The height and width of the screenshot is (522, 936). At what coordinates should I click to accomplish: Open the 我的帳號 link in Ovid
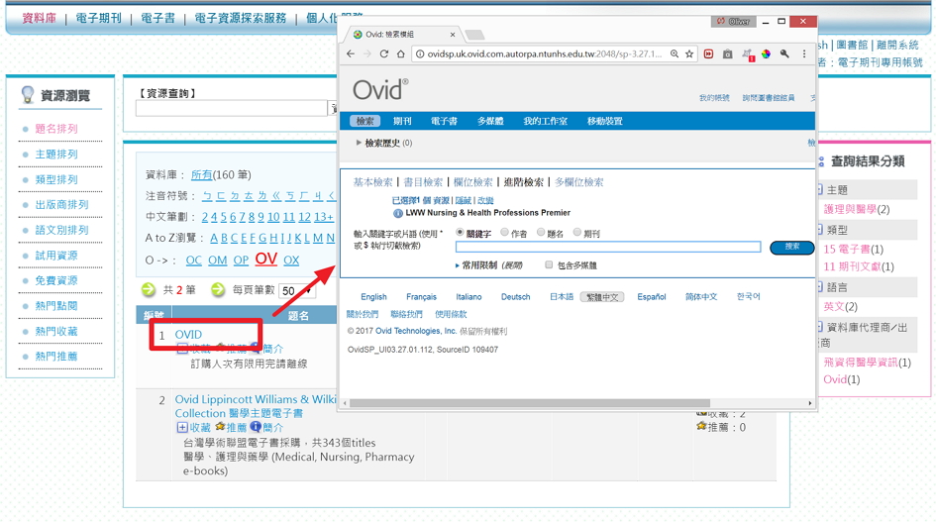click(714, 98)
